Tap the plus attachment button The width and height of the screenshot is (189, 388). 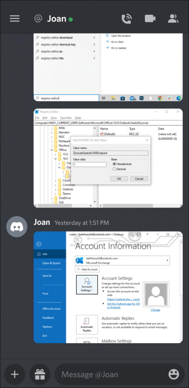(x=15, y=375)
